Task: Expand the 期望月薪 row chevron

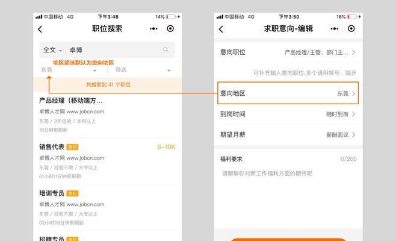Action: point(354,135)
